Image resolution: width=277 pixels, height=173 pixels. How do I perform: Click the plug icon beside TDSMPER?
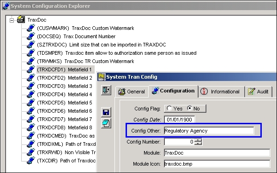(x=31, y=53)
